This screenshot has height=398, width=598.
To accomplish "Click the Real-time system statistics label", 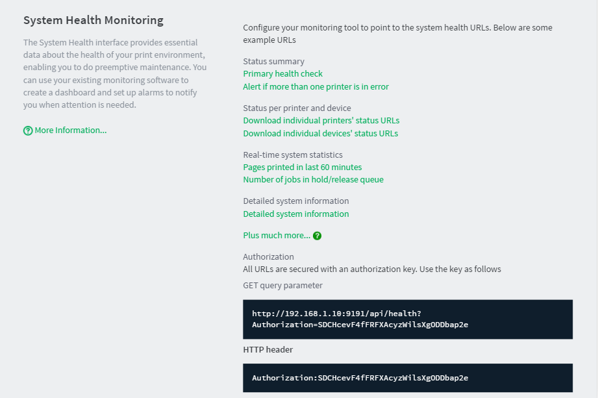I will (x=293, y=155).
